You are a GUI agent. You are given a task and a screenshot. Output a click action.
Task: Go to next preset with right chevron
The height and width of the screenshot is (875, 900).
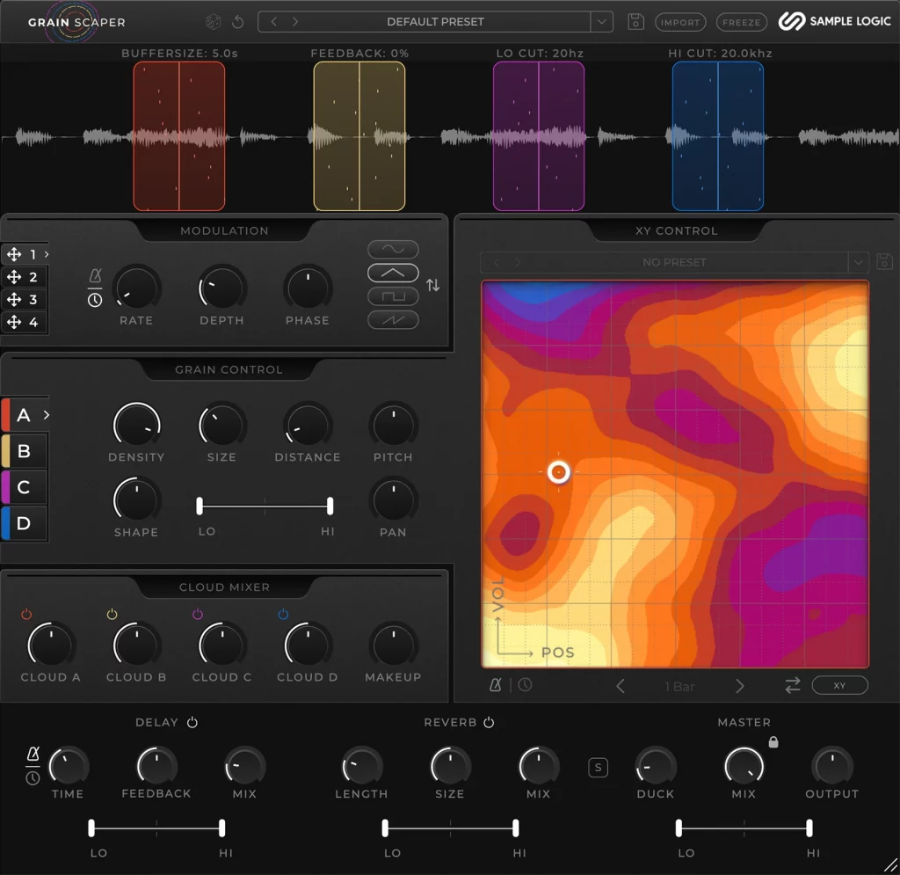[295, 22]
